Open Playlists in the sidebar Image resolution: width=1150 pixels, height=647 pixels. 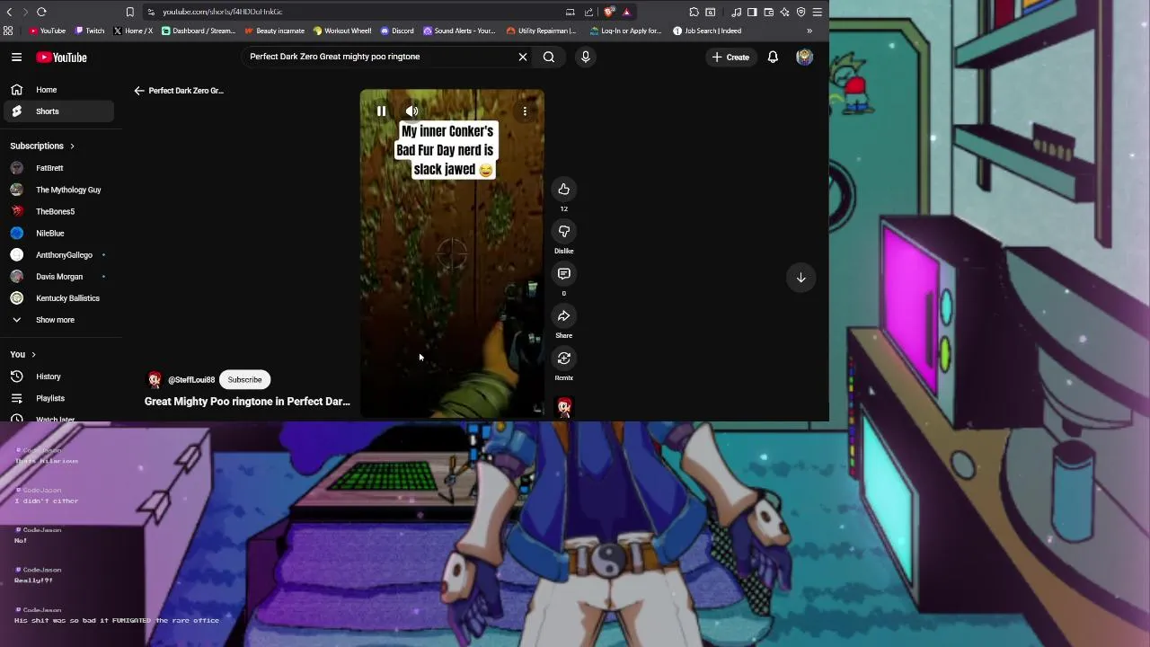click(x=58, y=398)
